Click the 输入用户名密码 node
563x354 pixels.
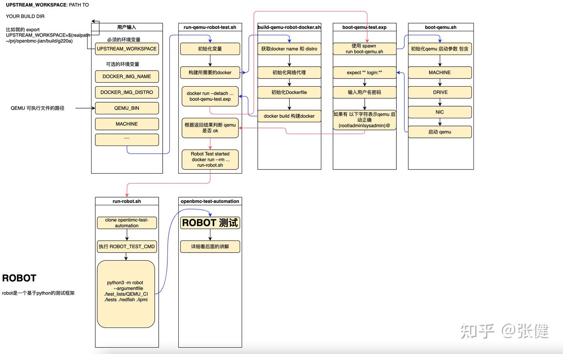point(364,93)
